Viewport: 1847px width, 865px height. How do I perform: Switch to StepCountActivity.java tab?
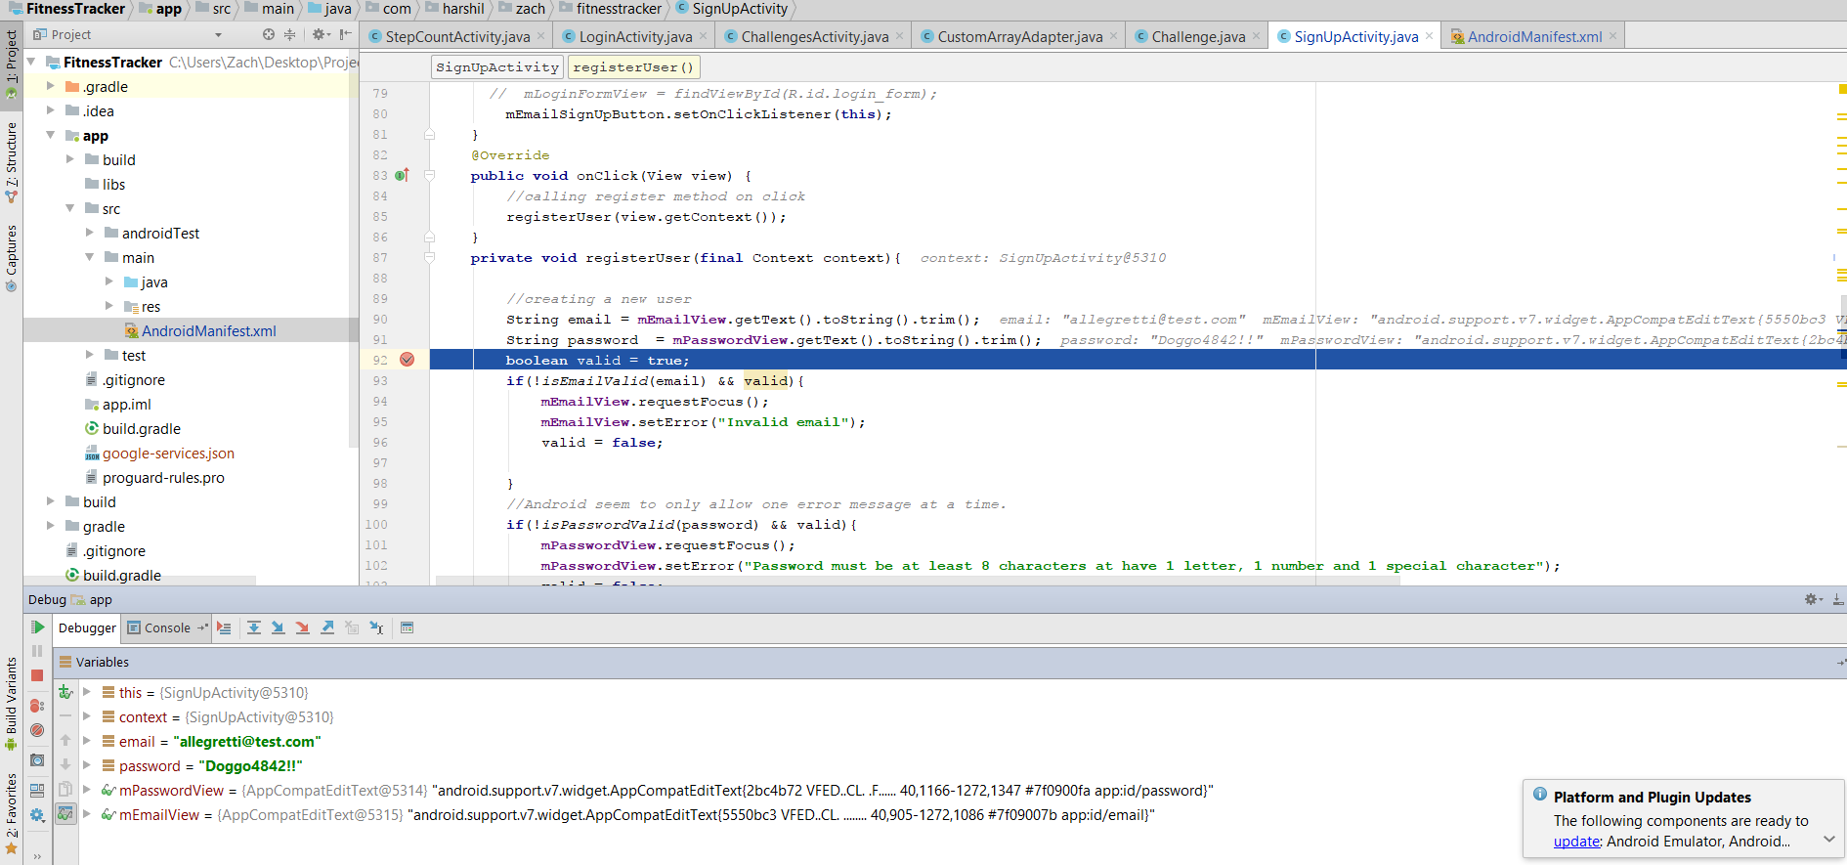click(x=457, y=36)
